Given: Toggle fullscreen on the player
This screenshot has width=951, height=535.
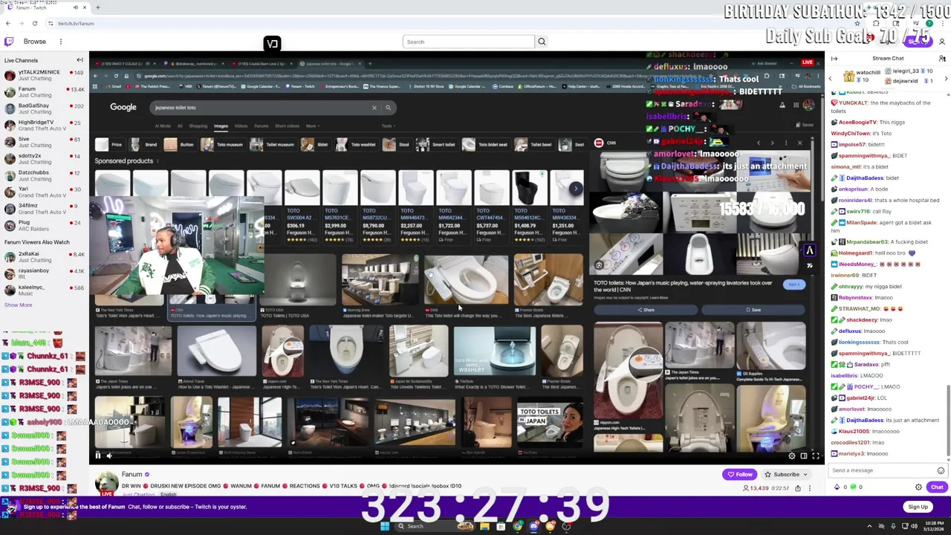Looking at the screenshot, I should [815, 455].
